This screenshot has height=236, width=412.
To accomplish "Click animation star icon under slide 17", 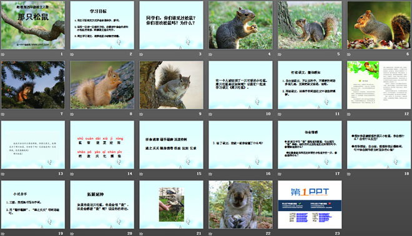I will (x=280, y=174).
